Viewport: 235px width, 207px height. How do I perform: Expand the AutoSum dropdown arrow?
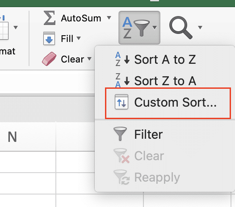[x=109, y=18]
